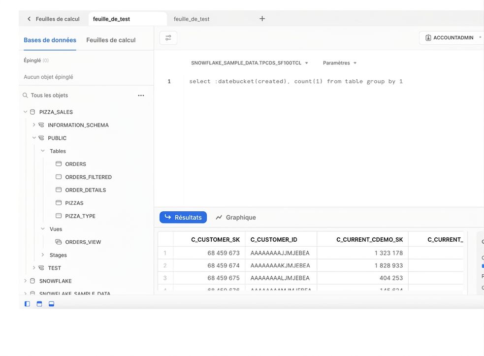The image size is (484, 356).
Task: Expand the INFORMATION_SCHEMA schema node
Action: pos(34,125)
